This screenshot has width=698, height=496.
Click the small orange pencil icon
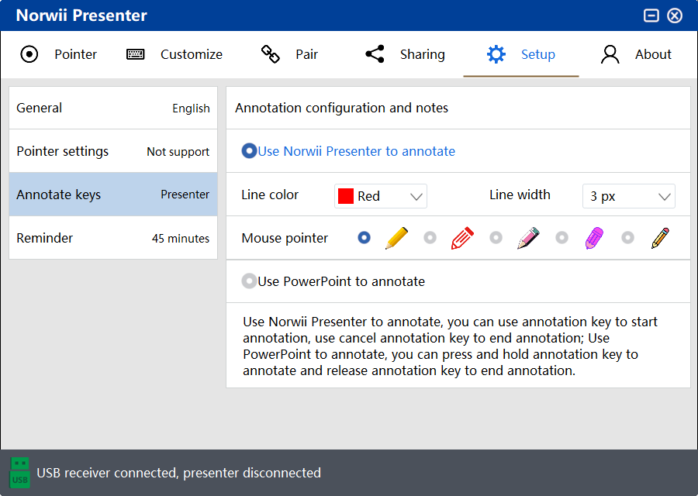pyautogui.click(x=660, y=238)
